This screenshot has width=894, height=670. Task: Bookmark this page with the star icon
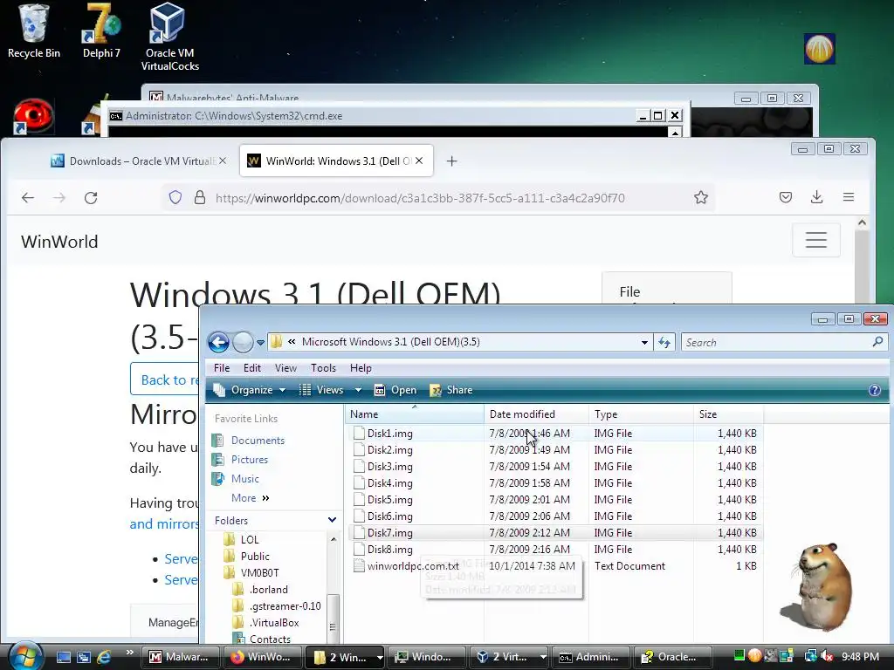(701, 198)
